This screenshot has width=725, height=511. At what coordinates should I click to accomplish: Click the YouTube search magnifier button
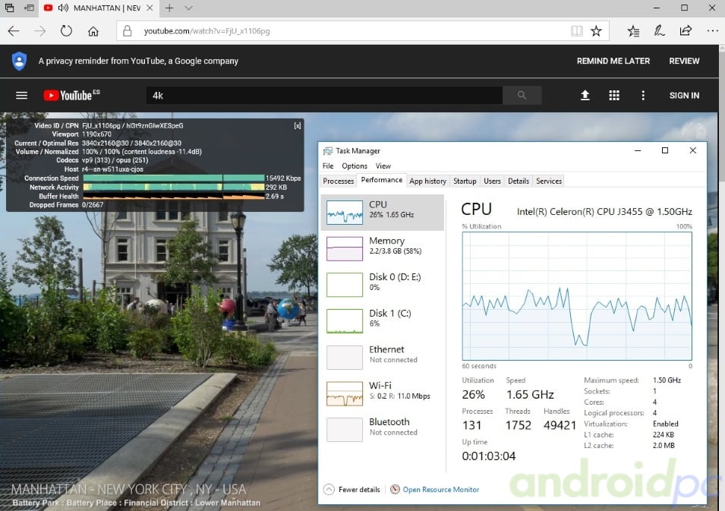click(522, 96)
